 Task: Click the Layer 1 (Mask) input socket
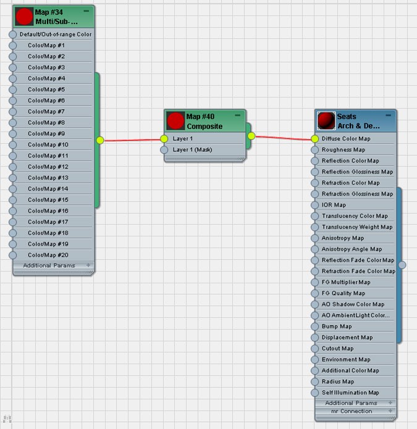tap(164, 149)
